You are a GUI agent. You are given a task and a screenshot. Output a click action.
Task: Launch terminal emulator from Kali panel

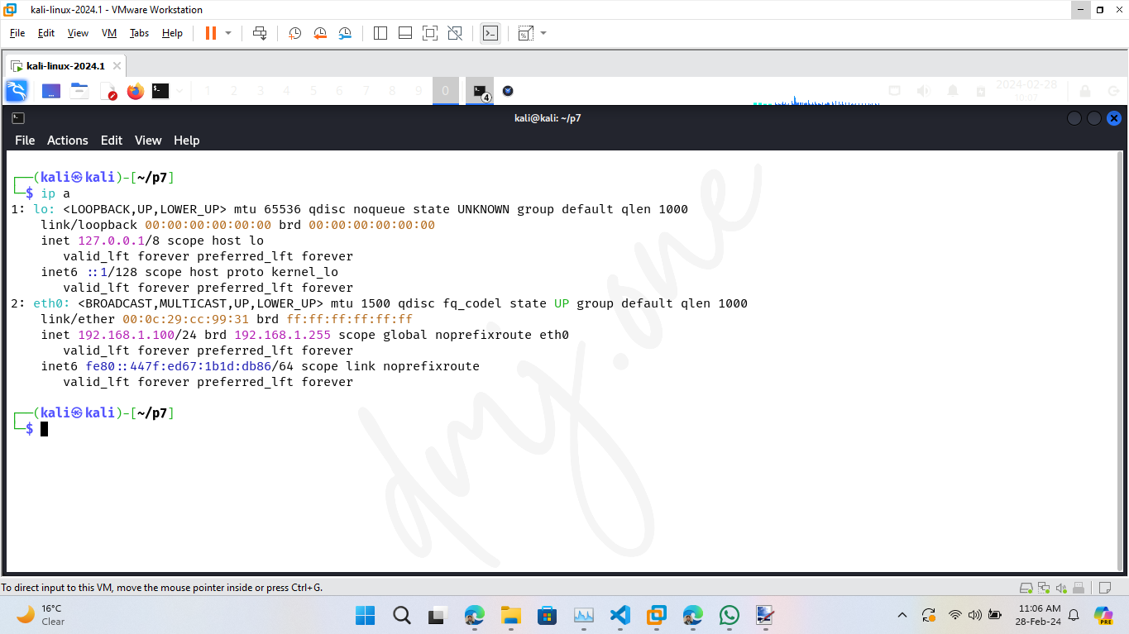[160, 91]
